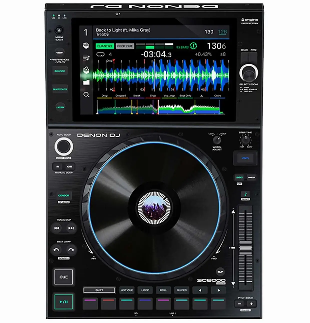Tap the folder icon in screen sidebar
Viewport: 310px width, 323px height.
(x=86, y=82)
